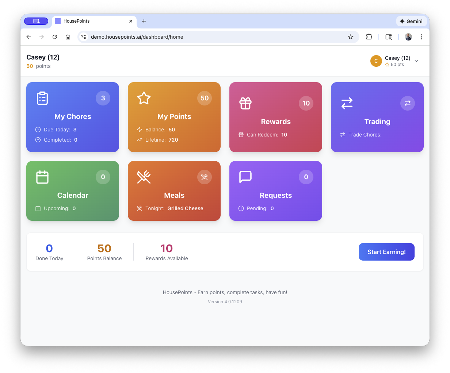Image resolution: width=450 pixels, height=373 pixels.
Task: Click the purple pill button left of the tabs
Action: pyautogui.click(x=36, y=21)
